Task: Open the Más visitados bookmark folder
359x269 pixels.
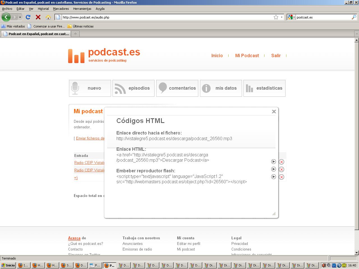Action: [x=13, y=26]
